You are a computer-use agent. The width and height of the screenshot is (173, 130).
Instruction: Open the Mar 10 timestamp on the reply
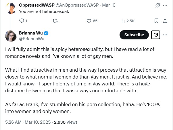(109, 5)
